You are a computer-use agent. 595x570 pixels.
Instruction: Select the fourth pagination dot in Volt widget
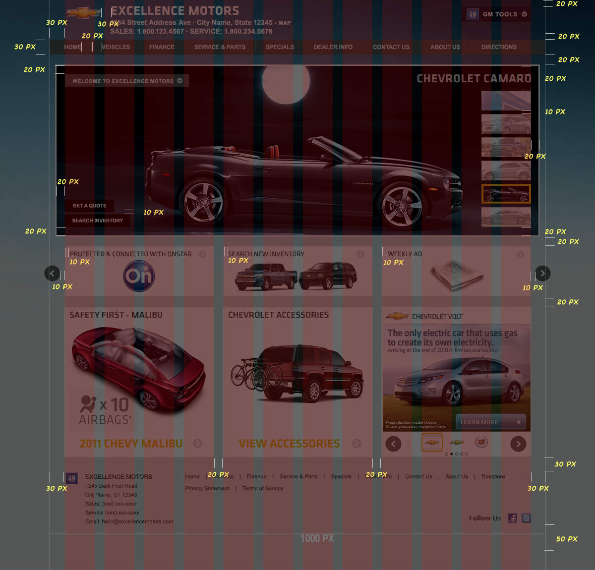[x=462, y=454]
